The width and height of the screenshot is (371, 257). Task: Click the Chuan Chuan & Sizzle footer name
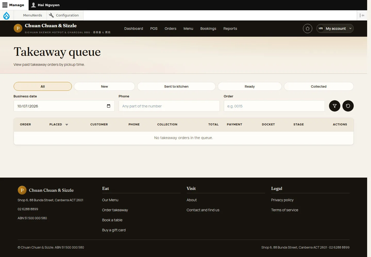(x=51, y=190)
